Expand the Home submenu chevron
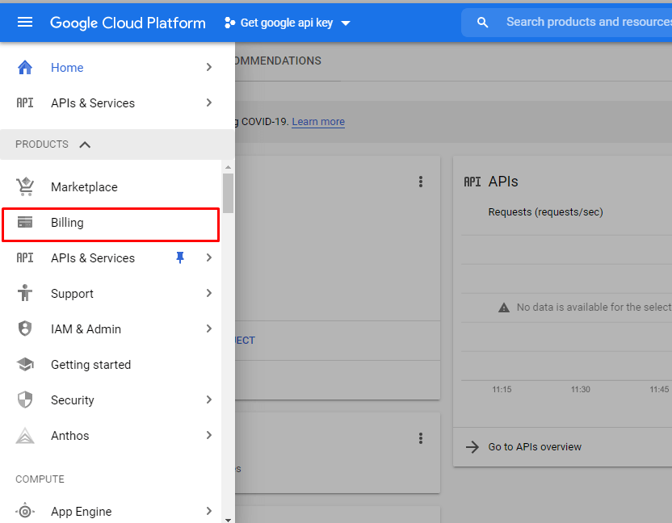This screenshot has height=523, width=672. [209, 68]
